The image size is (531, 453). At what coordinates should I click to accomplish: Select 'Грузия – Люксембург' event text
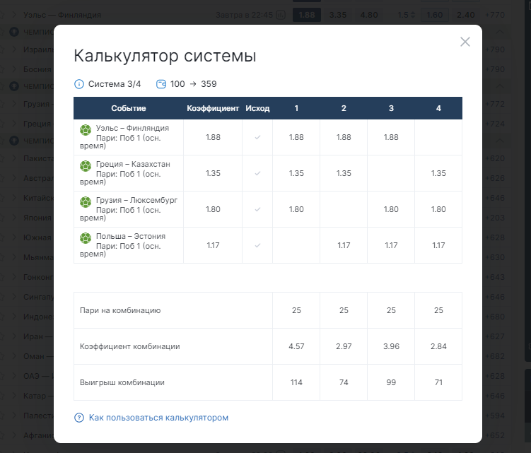click(136, 200)
